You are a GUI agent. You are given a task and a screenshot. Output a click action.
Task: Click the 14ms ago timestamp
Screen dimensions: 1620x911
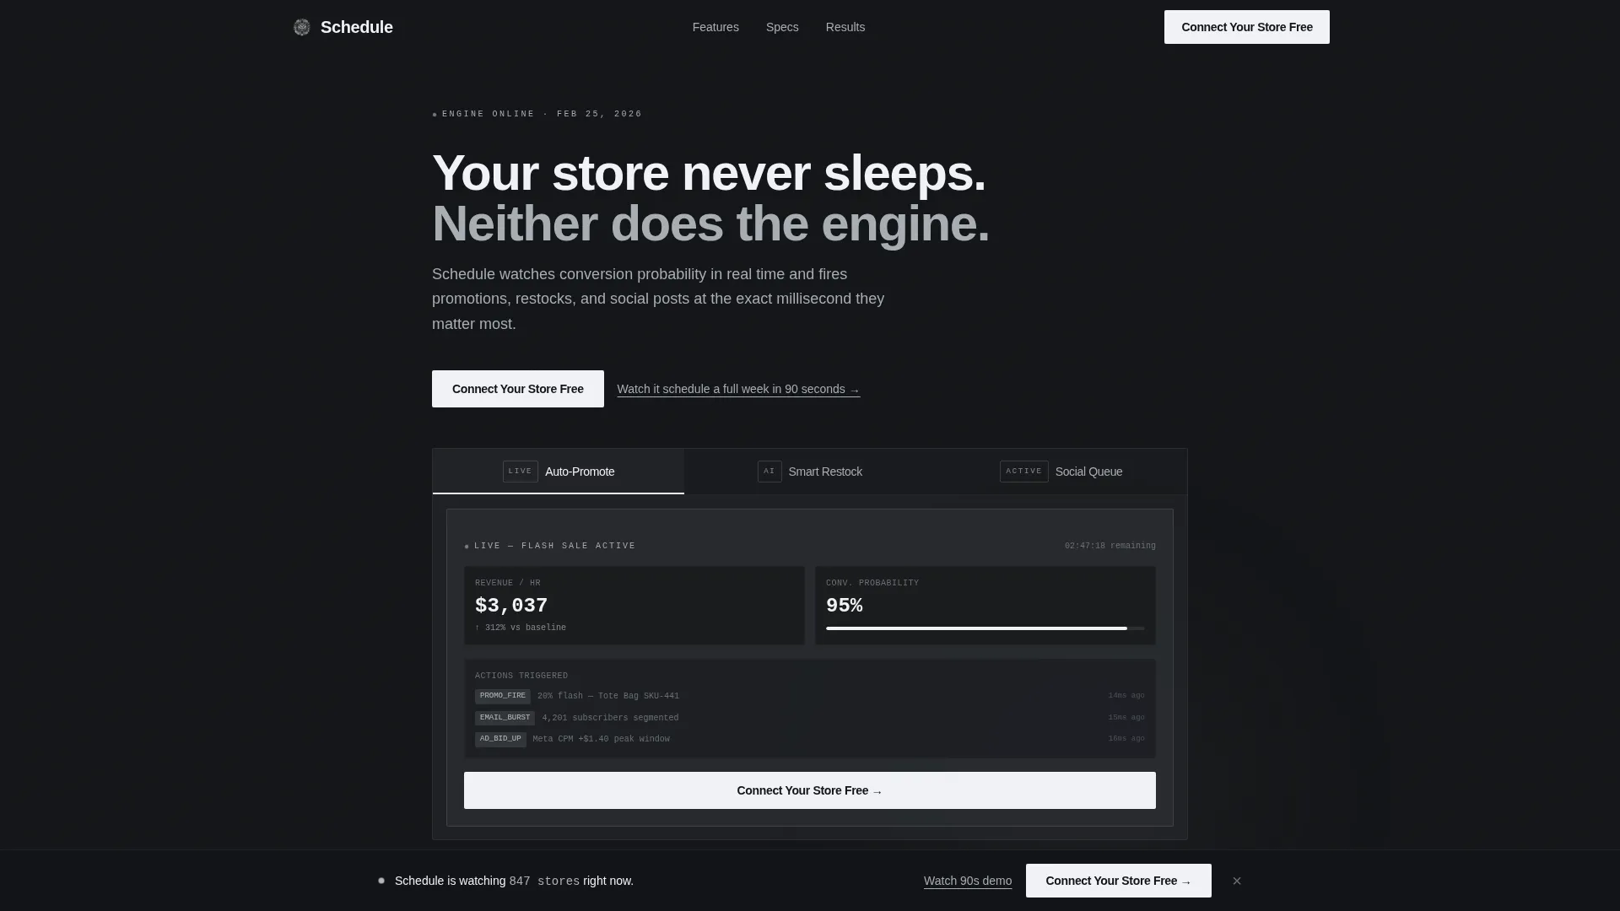(x=1126, y=696)
